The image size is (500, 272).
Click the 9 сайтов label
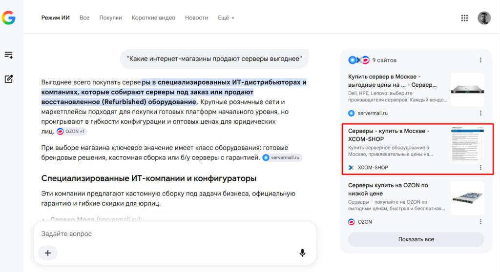point(384,60)
